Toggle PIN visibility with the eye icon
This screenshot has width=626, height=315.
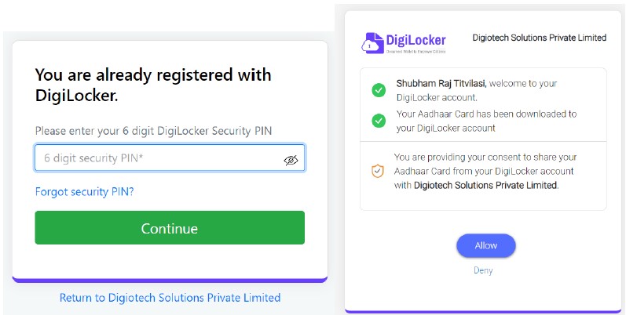291,160
